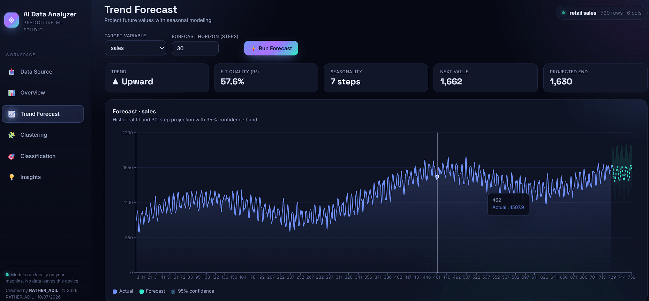The width and height of the screenshot is (649, 301).
Task: Click the forecast horizon steps field
Action: point(195,48)
